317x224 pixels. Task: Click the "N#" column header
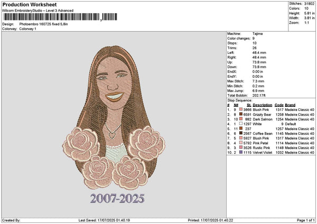click(x=236, y=105)
